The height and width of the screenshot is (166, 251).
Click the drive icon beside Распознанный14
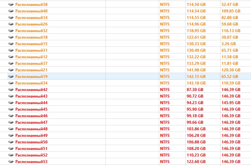tap(11, 18)
